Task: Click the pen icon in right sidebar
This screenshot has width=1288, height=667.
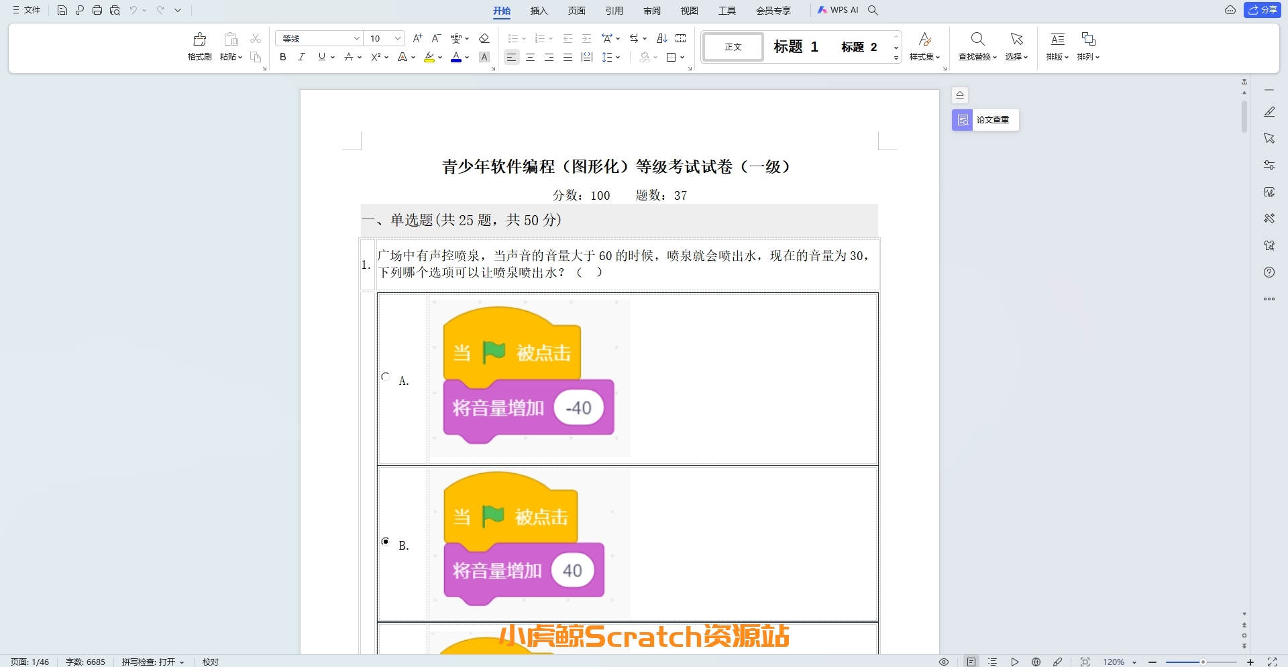Action: (x=1269, y=112)
